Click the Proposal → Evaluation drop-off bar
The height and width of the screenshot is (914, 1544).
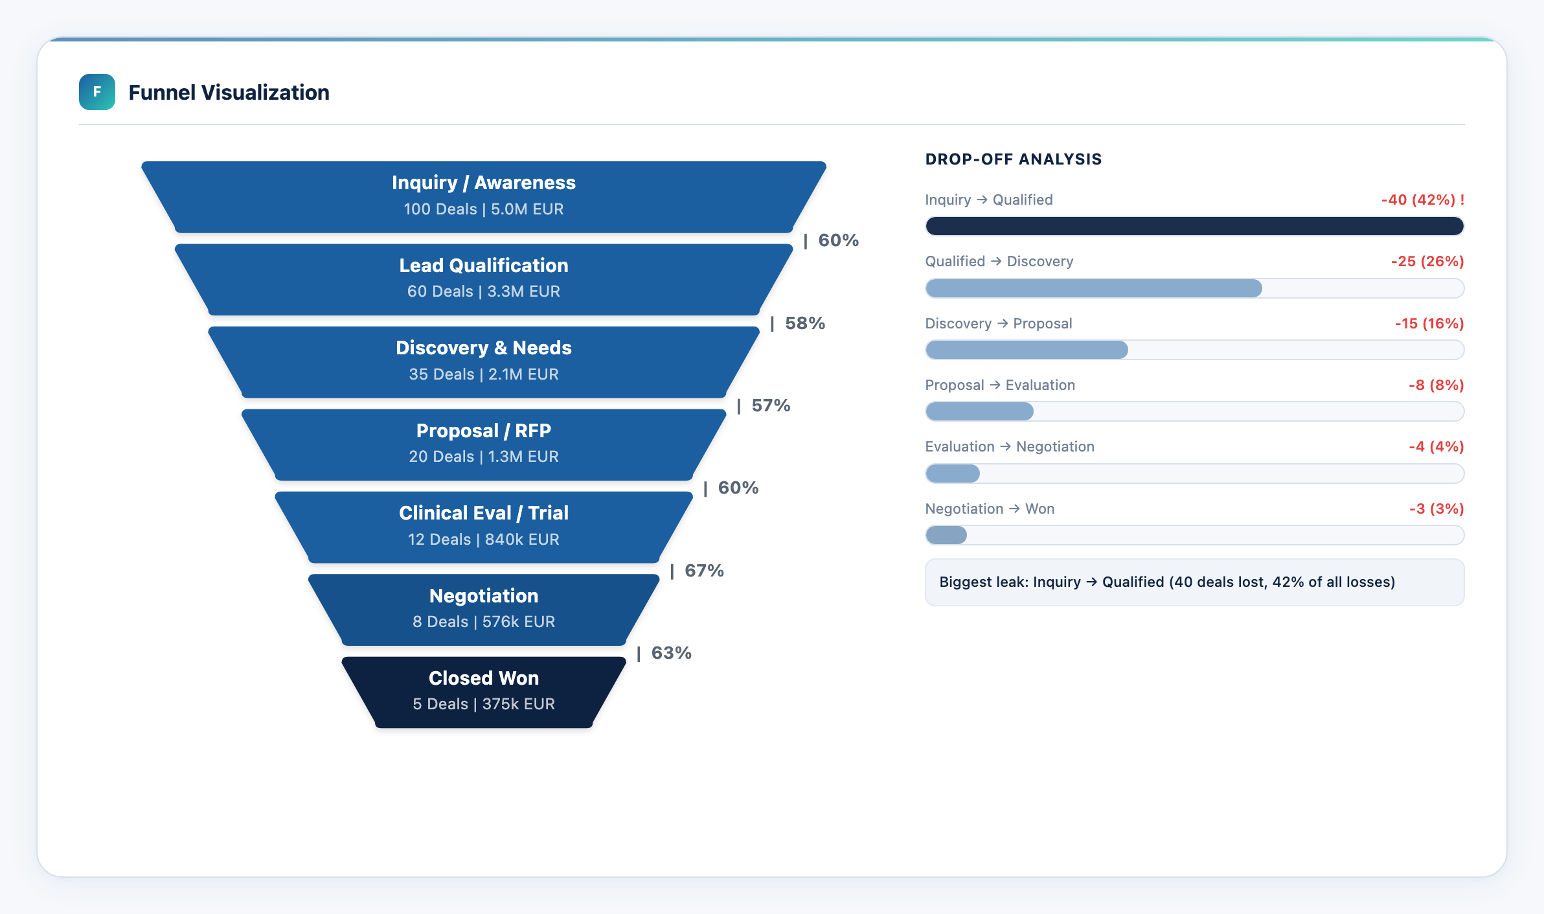point(1194,411)
